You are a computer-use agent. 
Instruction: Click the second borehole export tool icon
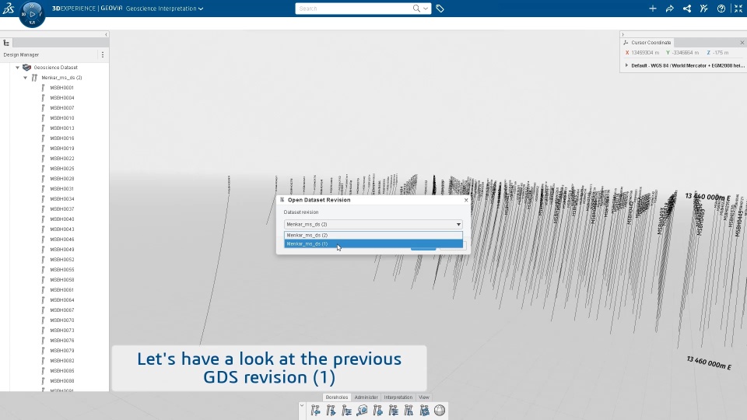(x=331, y=410)
